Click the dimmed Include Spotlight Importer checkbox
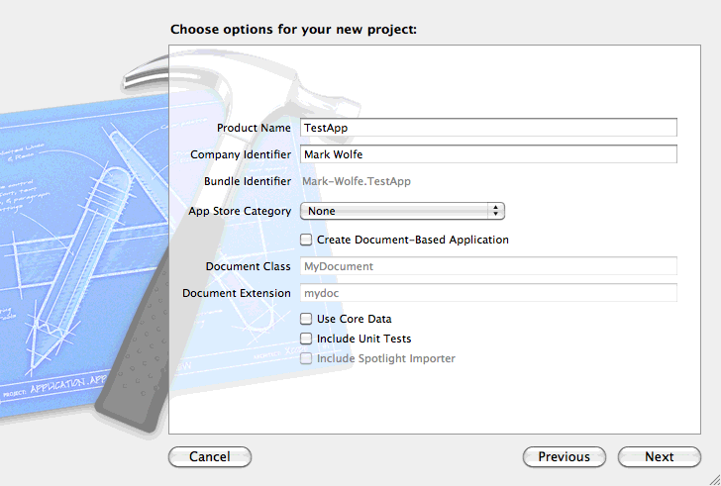 coord(306,358)
